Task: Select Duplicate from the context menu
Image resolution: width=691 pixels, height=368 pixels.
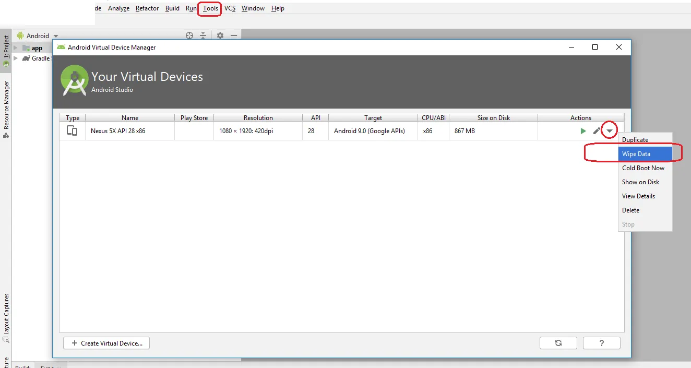Action: 645,140
